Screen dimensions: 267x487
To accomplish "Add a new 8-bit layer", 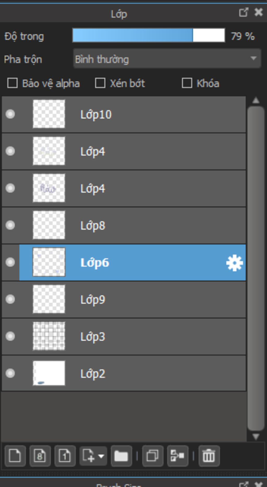I will point(40,456).
